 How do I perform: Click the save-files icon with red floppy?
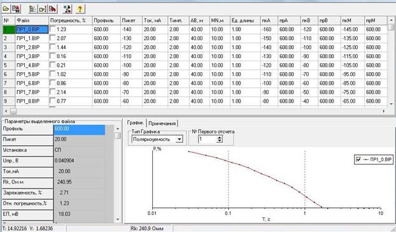coord(16,9)
